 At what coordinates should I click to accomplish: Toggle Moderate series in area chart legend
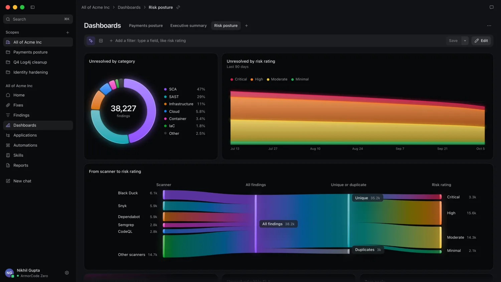pyautogui.click(x=277, y=80)
